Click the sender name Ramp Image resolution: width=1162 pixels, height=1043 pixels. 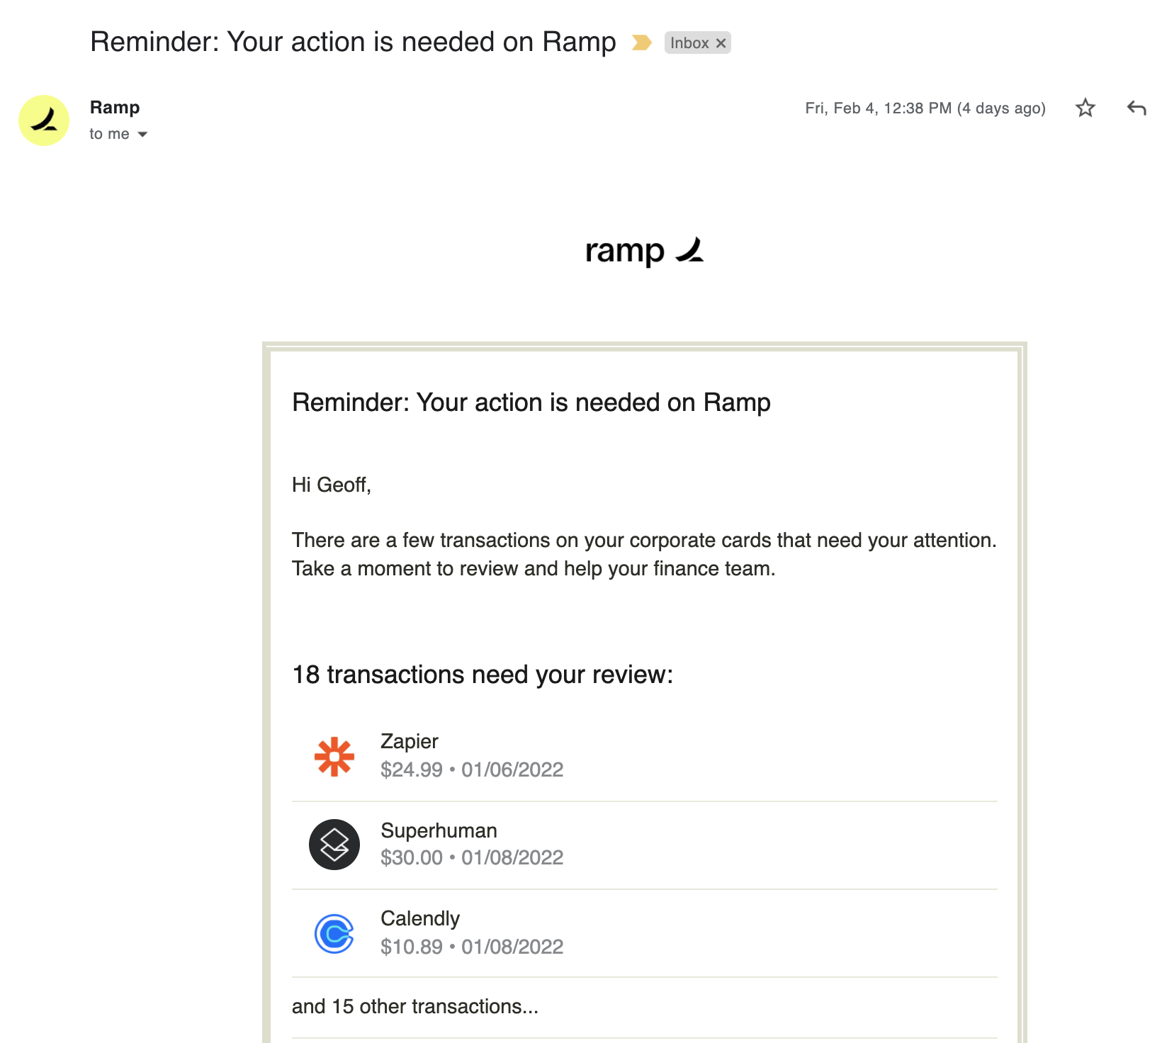coord(115,107)
